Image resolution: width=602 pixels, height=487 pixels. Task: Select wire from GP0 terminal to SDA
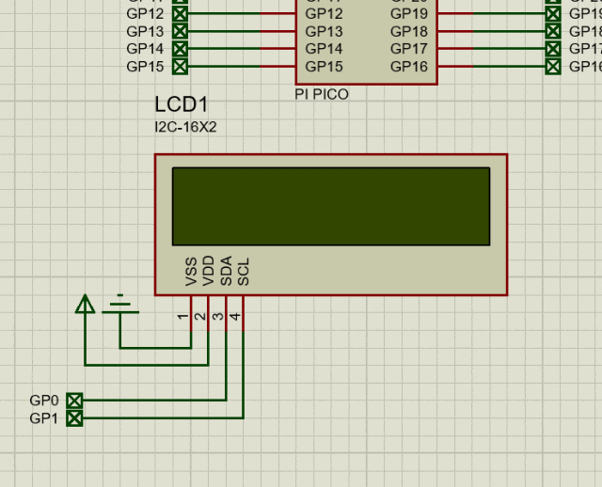[x=153, y=401]
